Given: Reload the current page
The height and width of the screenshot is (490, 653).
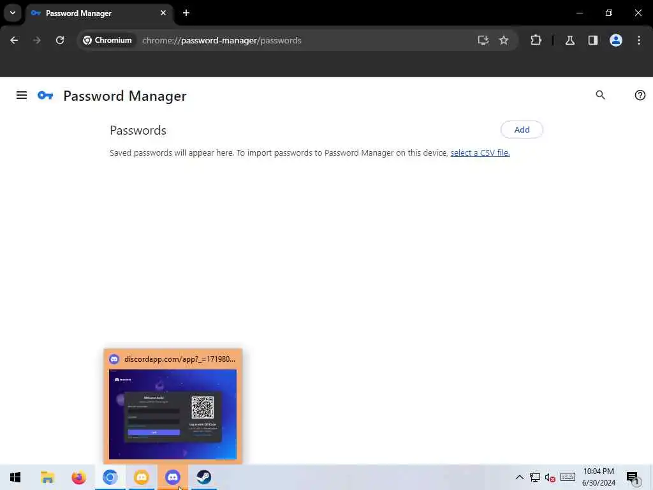Looking at the screenshot, I should click(x=60, y=40).
